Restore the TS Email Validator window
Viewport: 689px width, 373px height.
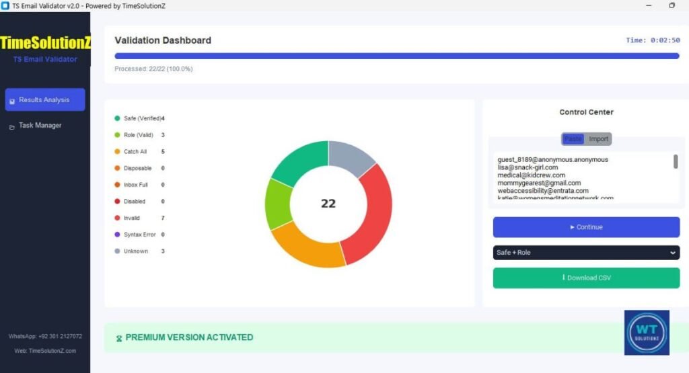(x=672, y=5)
